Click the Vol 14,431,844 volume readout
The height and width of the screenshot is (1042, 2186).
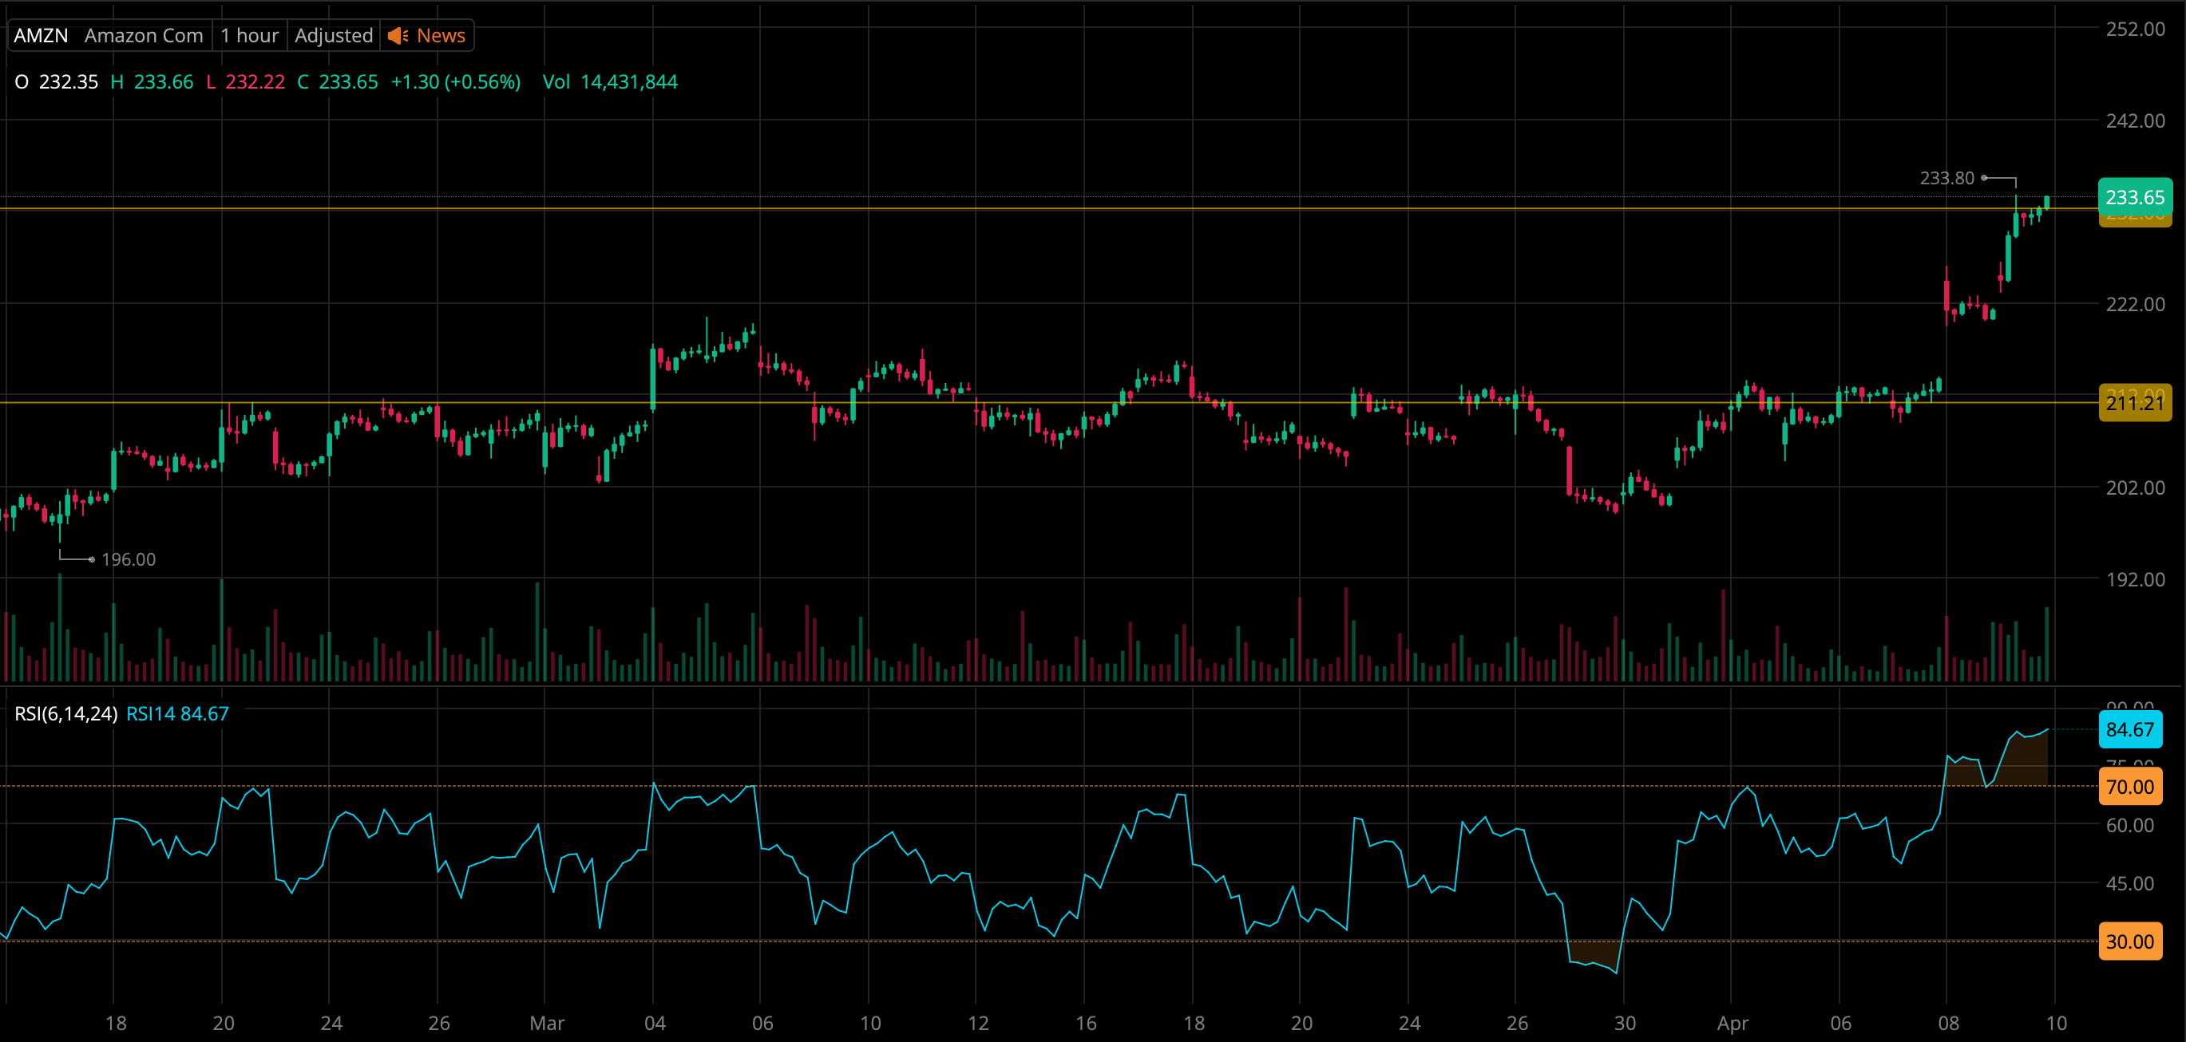(610, 82)
